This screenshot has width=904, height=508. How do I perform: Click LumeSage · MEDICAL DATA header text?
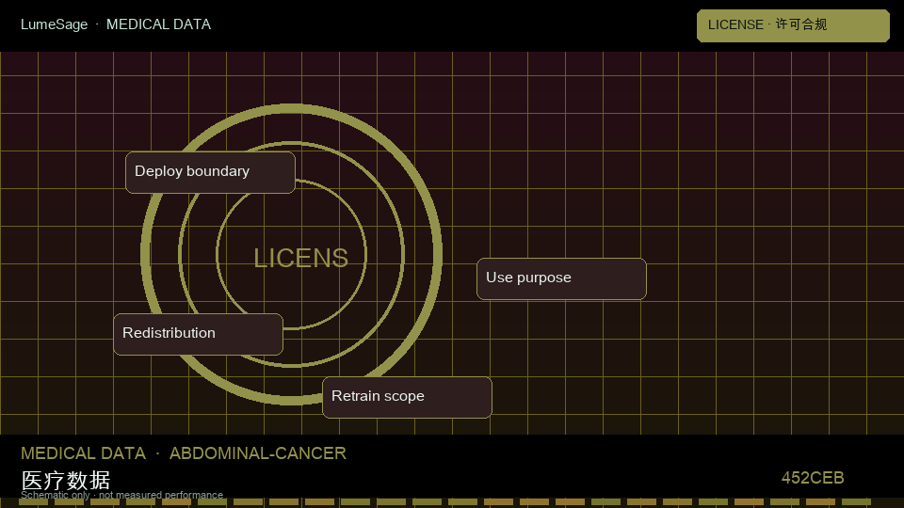(116, 24)
